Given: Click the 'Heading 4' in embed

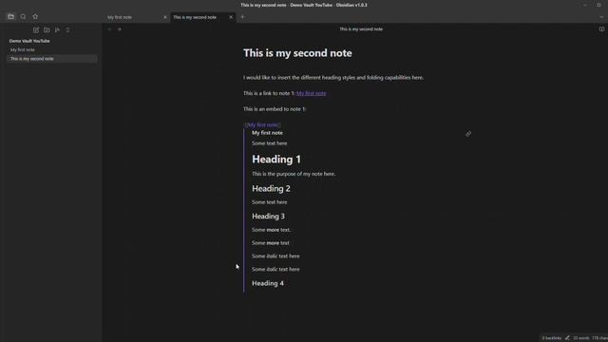Looking at the screenshot, I should click(268, 283).
